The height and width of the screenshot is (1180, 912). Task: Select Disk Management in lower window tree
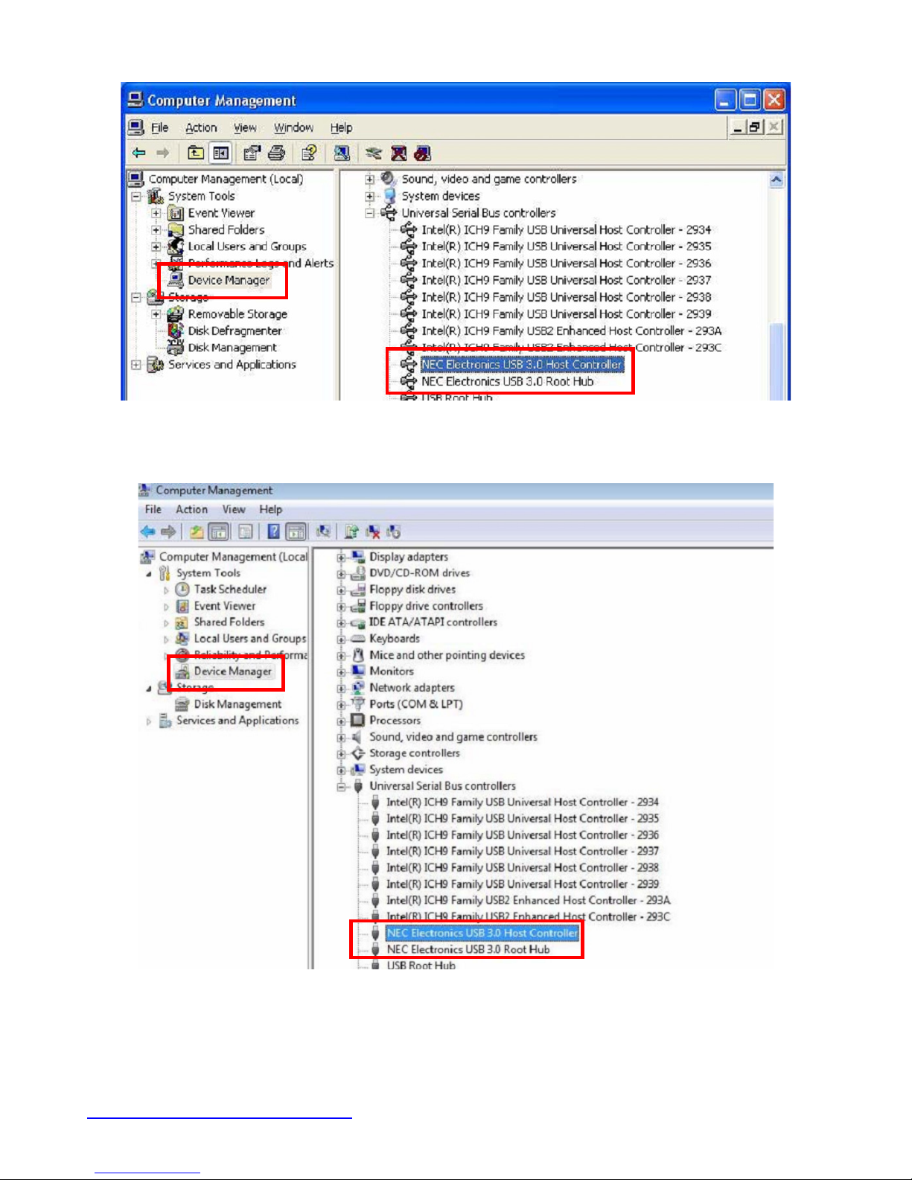point(238,704)
